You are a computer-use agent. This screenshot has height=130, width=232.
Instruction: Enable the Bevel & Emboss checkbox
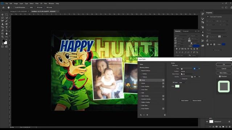coord(140,71)
